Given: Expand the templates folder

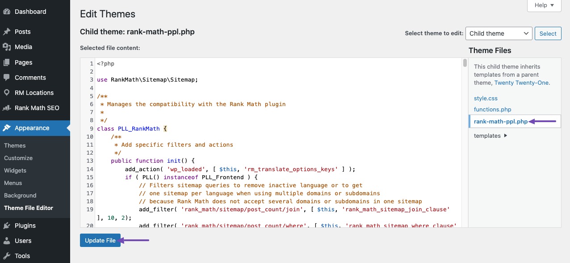Looking at the screenshot, I should 505,136.
